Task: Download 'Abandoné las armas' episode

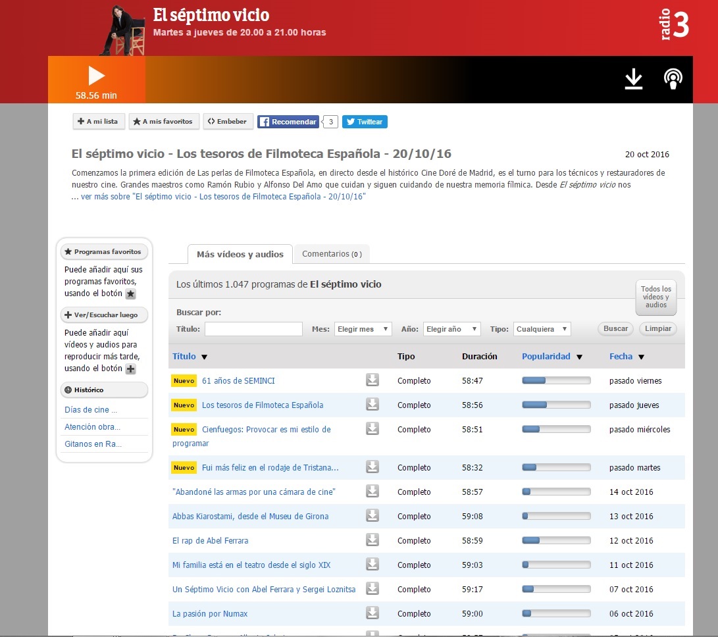Action: click(372, 491)
